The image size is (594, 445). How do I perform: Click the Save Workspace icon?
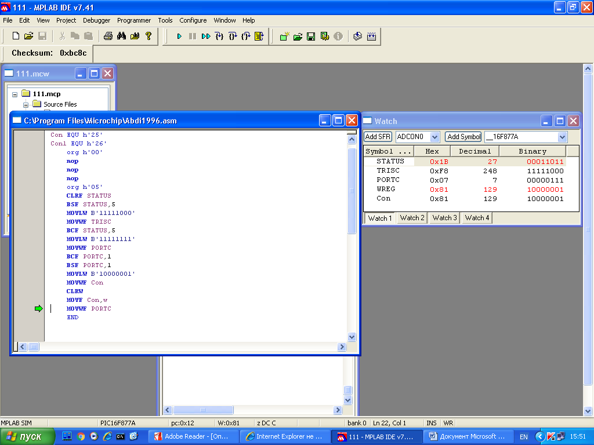pyautogui.click(x=311, y=37)
